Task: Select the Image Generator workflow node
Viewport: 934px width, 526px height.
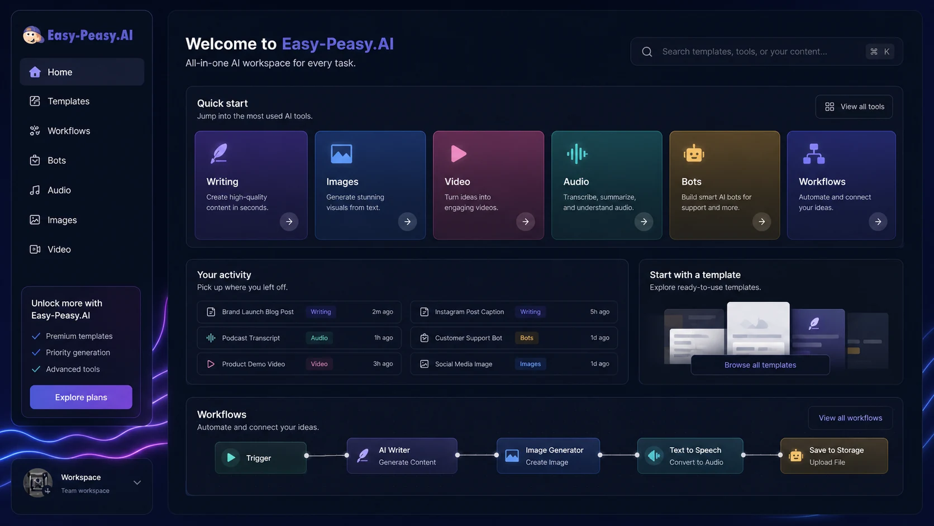Action: tap(548, 456)
